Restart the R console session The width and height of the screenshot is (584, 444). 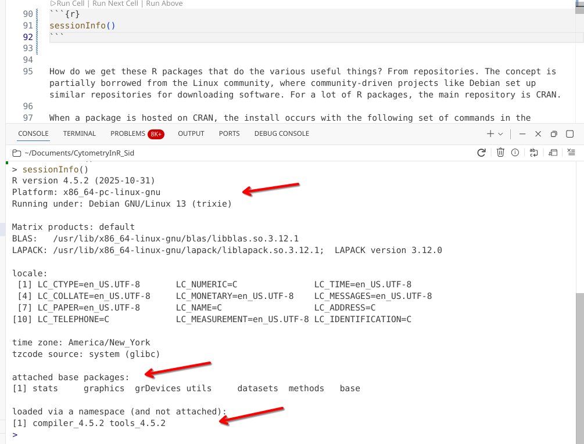click(481, 153)
